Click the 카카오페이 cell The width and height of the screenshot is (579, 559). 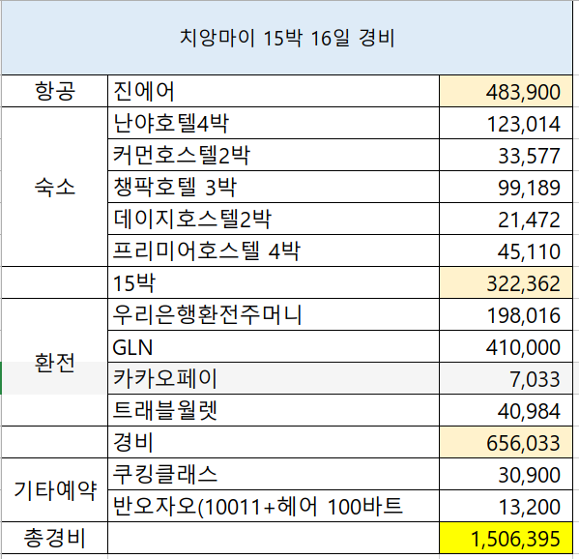[274, 378]
